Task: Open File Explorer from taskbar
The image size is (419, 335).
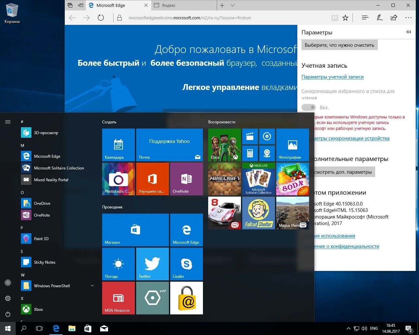Action: [72, 328]
